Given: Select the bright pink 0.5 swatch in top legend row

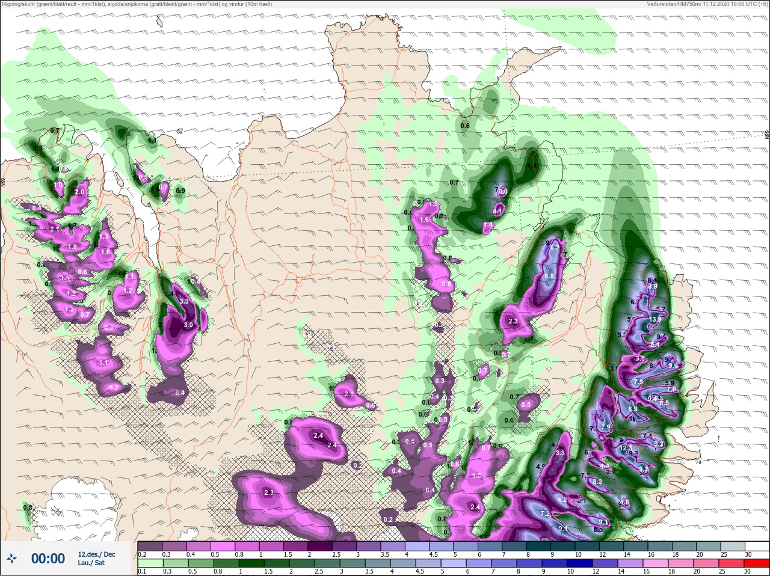Looking at the screenshot, I should click(223, 545).
